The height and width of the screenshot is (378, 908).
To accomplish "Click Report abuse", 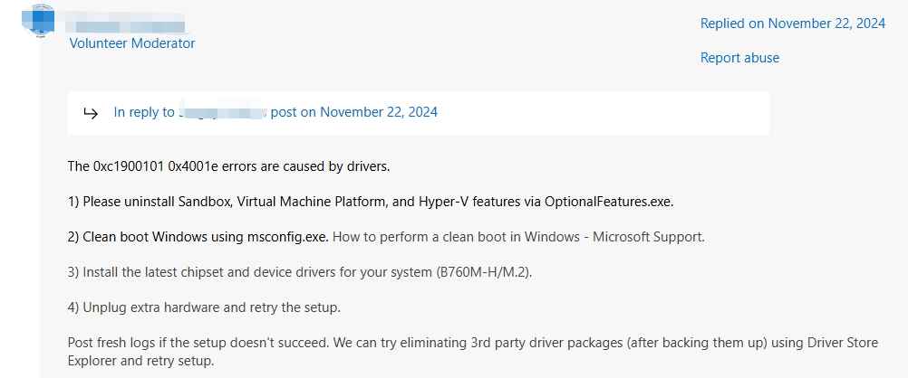I will [x=739, y=58].
